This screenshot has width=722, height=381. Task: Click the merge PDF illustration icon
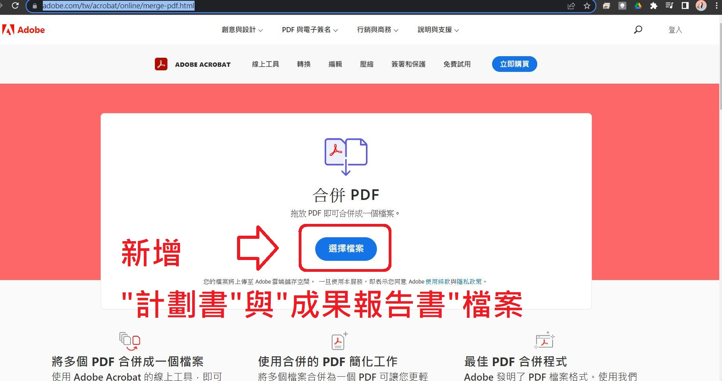point(346,156)
